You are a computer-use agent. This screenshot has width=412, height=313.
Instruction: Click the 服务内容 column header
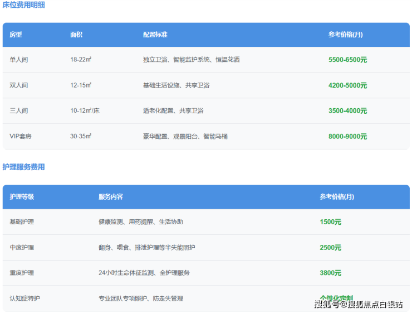coord(110,197)
